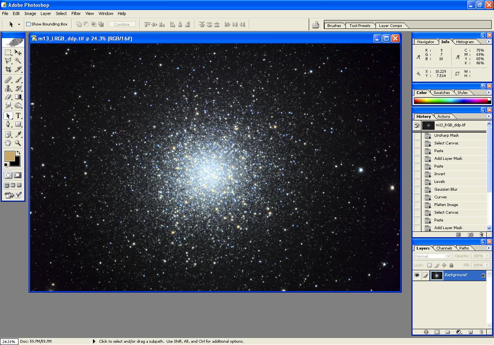Screen dimensions: 494x345
Task: Enable Show Bounding Box checkbox
Action: [x=28, y=24]
